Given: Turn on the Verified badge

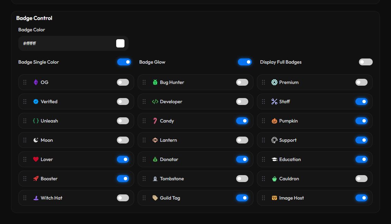Looking at the screenshot, I should coord(123,102).
